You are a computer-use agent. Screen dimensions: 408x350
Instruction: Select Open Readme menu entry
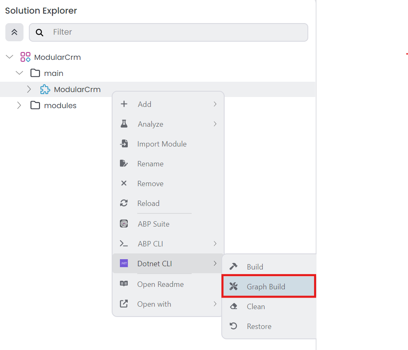160,284
